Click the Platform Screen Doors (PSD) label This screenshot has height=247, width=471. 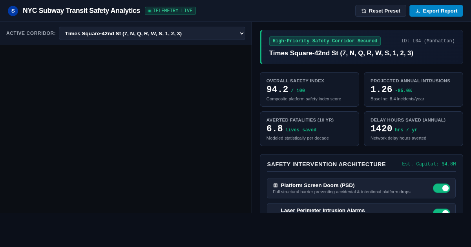coord(318,185)
